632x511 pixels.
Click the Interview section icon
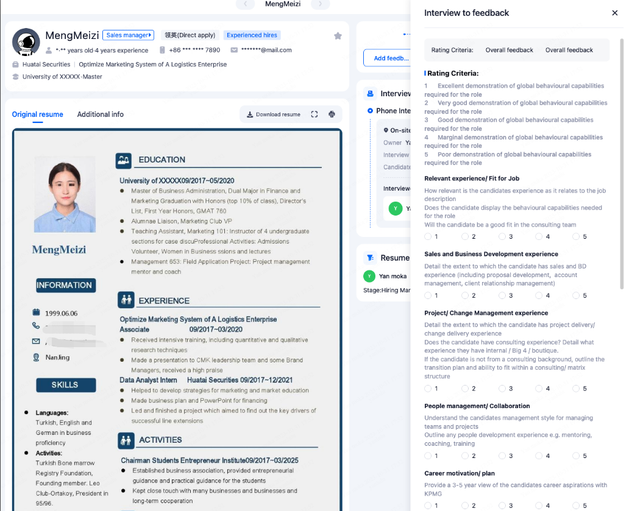370,94
